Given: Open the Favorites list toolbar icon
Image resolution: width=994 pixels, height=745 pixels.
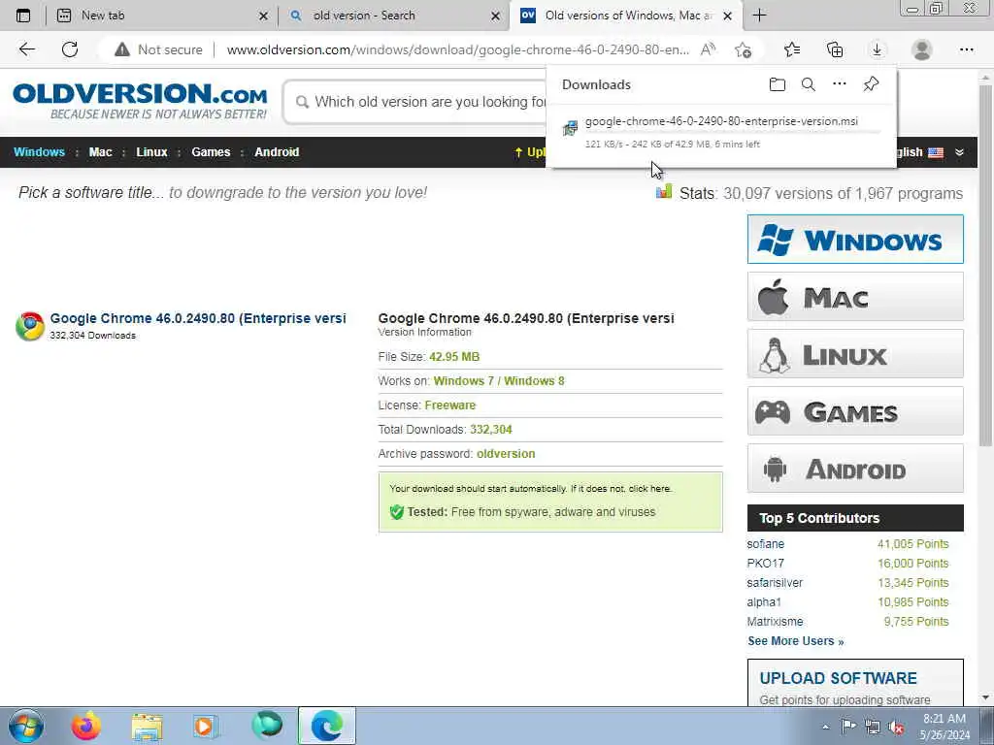Looking at the screenshot, I should [792, 49].
